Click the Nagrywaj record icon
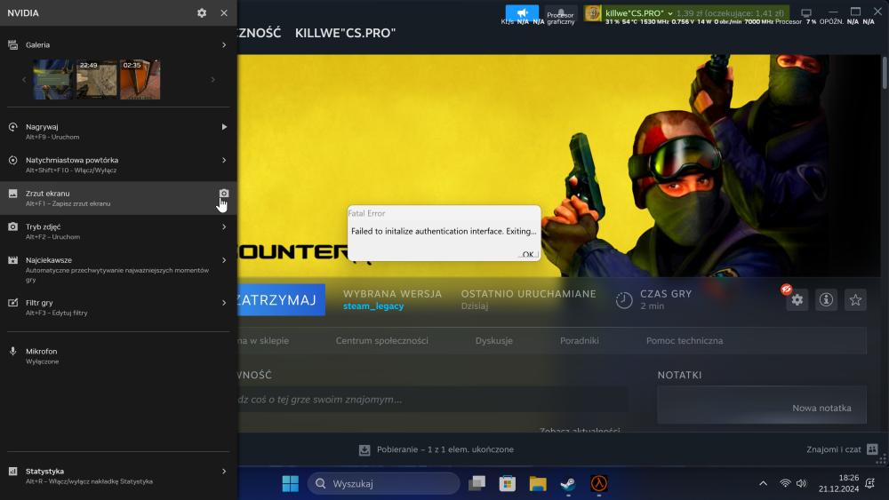Screen dimensions: 889x500 click(x=12, y=127)
